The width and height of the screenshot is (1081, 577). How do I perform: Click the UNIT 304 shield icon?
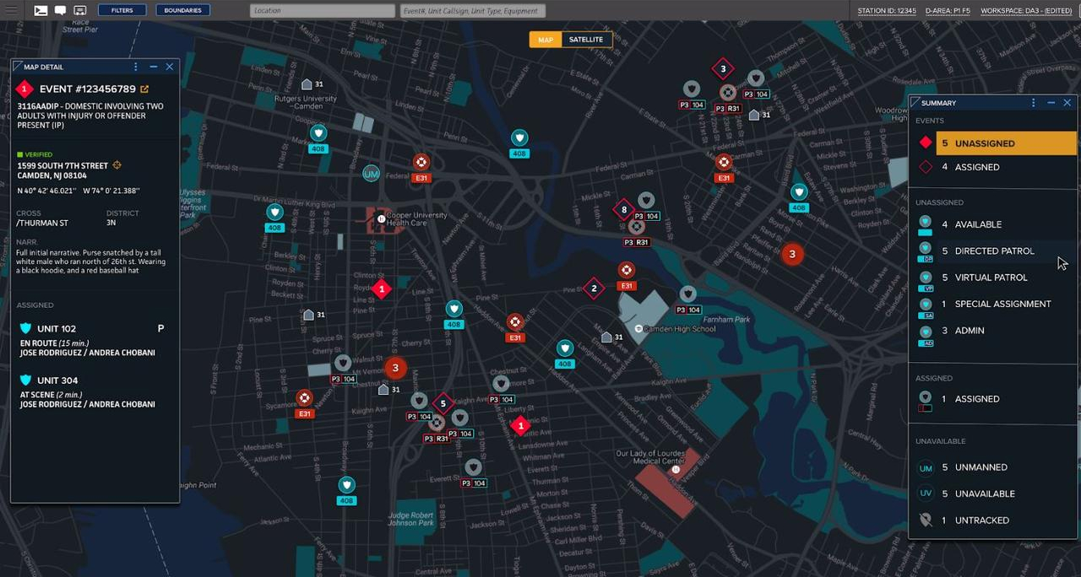25,380
